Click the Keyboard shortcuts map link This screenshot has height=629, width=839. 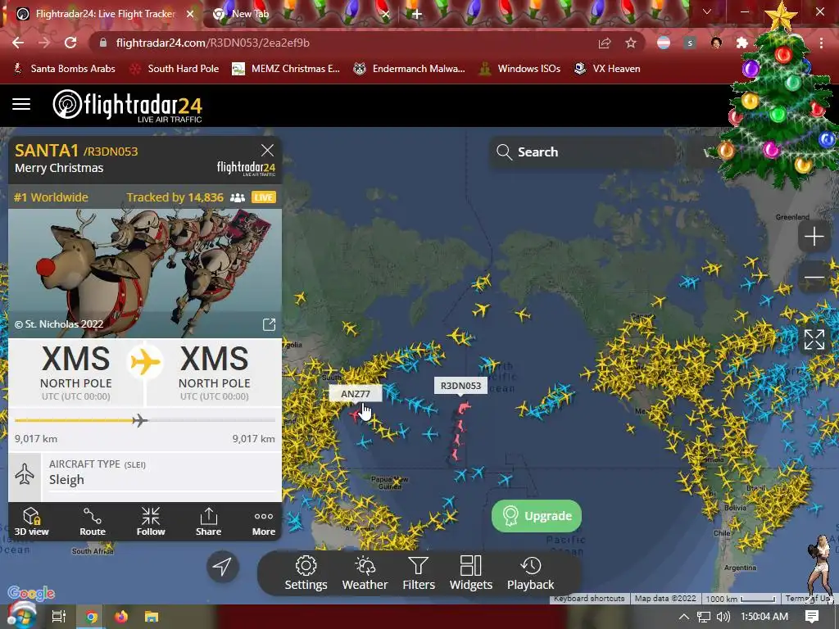coord(589,599)
